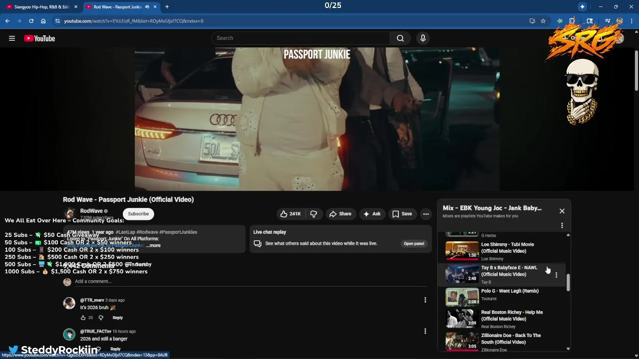Click the search magnifier button
The height and width of the screenshot is (359, 639).
click(x=400, y=38)
